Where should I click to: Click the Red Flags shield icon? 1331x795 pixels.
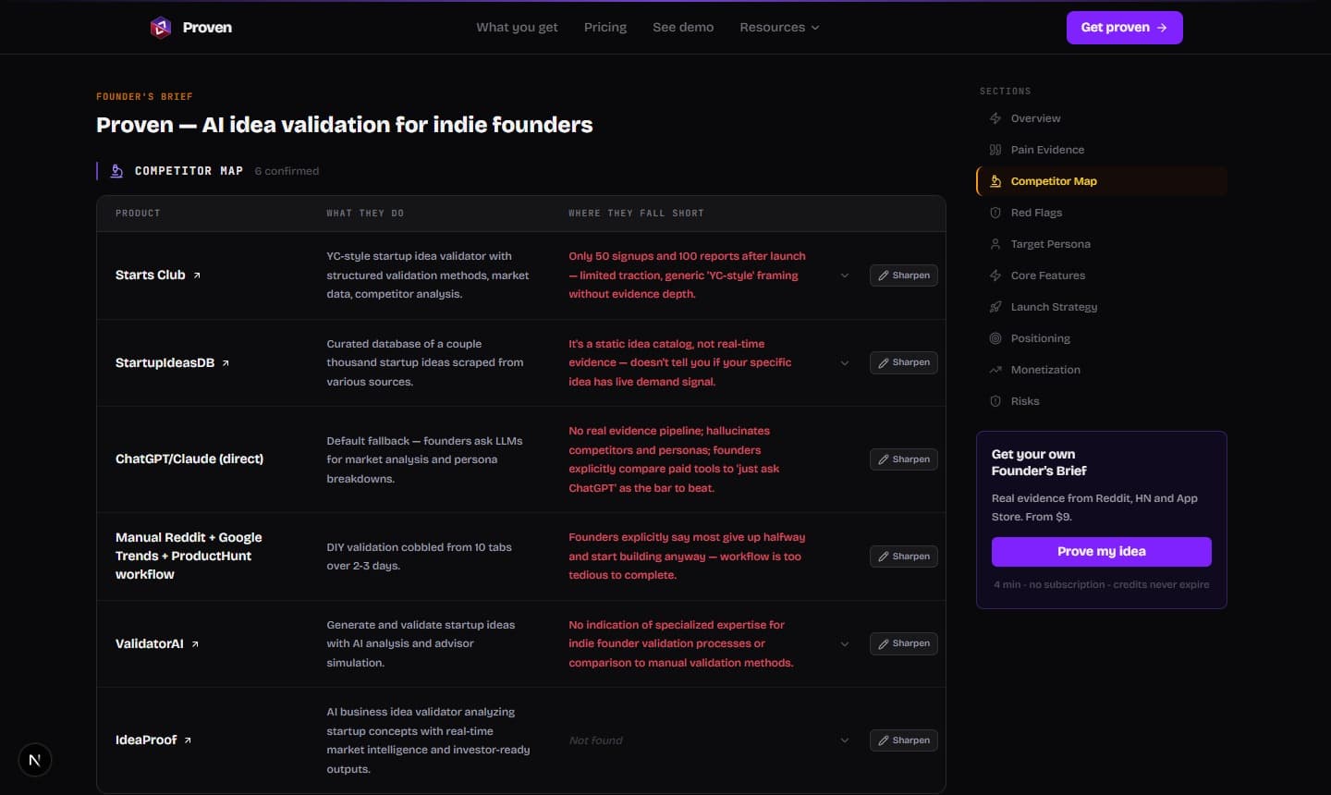pos(995,213)
